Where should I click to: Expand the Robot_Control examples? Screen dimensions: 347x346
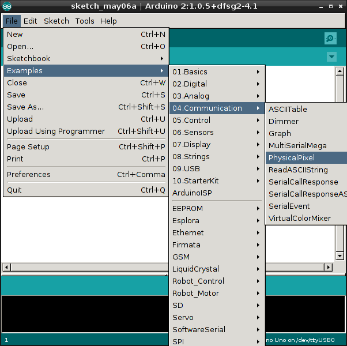coord(217,281)
